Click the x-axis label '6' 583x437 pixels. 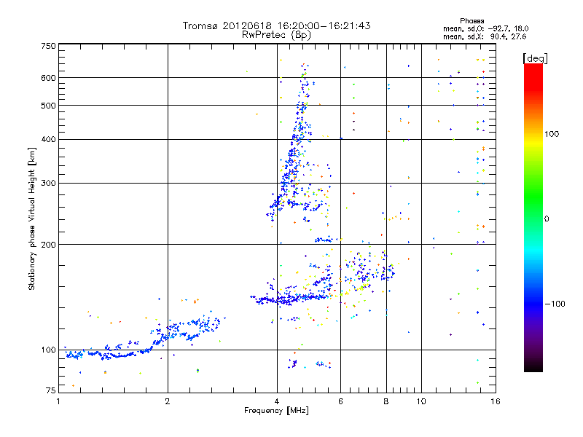click(x=340, y=401)
